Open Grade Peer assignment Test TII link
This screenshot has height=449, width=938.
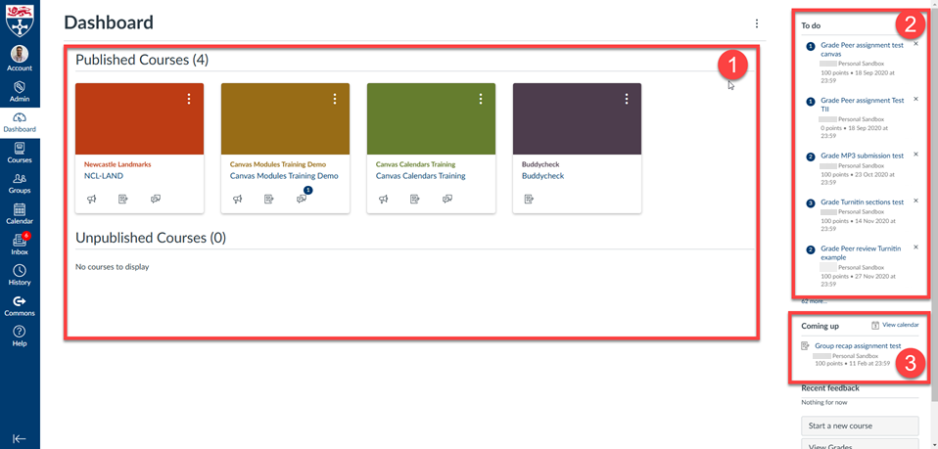click(862, 105)
